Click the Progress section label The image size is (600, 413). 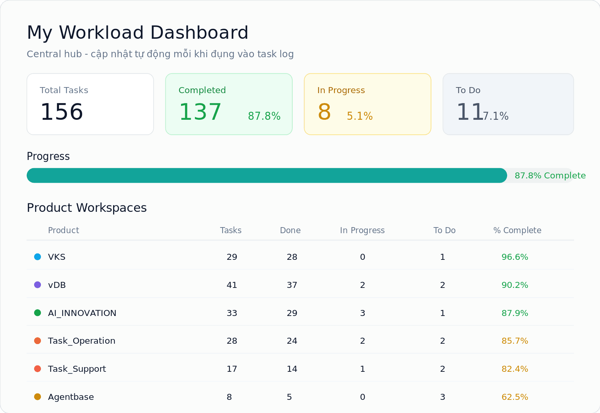48,156
